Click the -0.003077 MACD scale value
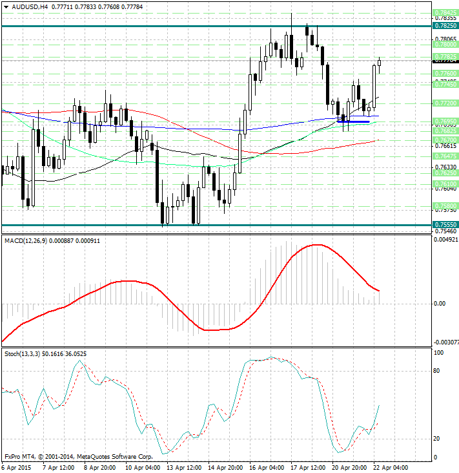 (x=446, y=342)
